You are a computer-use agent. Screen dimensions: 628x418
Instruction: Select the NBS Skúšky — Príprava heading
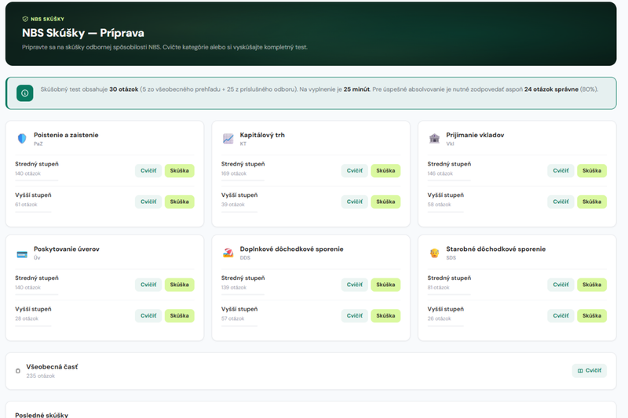tap(83, 33)
